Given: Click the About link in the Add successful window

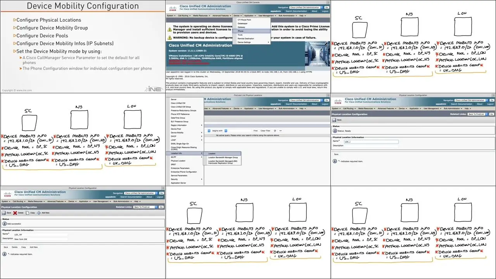Looking at the screenshot, I should point(149,197).
